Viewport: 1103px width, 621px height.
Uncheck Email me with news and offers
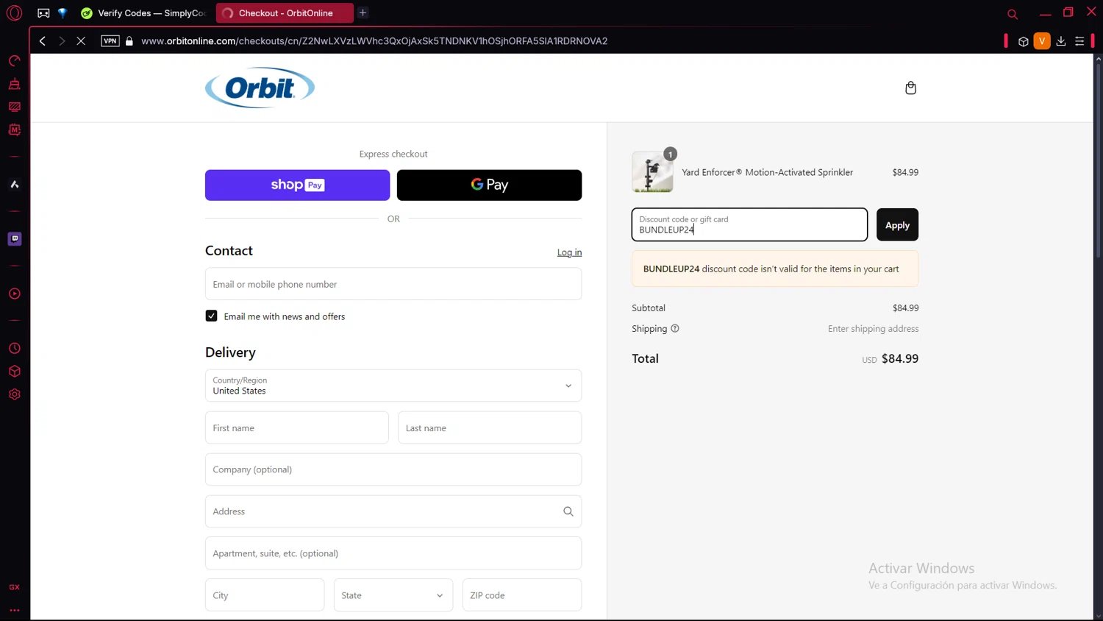[x=211, y=316]
